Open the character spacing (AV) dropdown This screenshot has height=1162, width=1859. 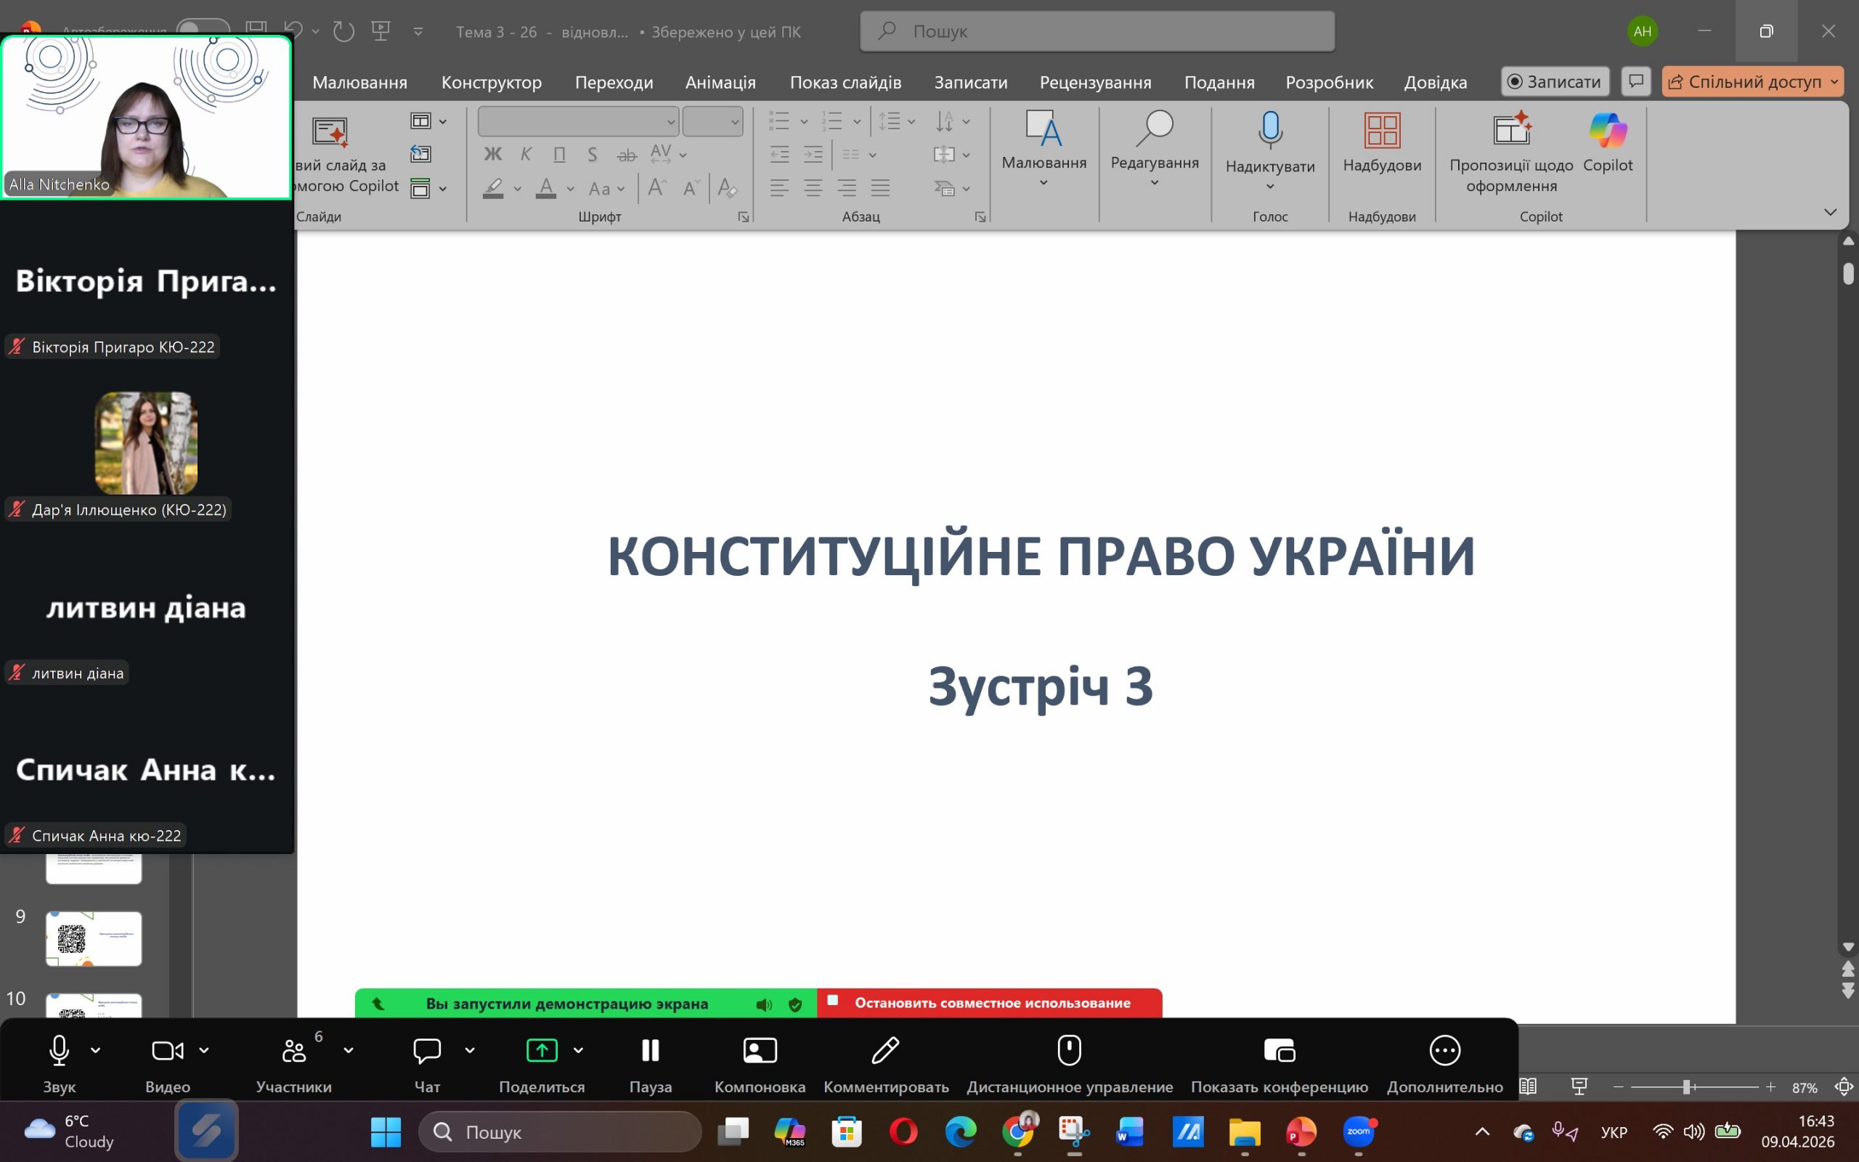(667, 155)
